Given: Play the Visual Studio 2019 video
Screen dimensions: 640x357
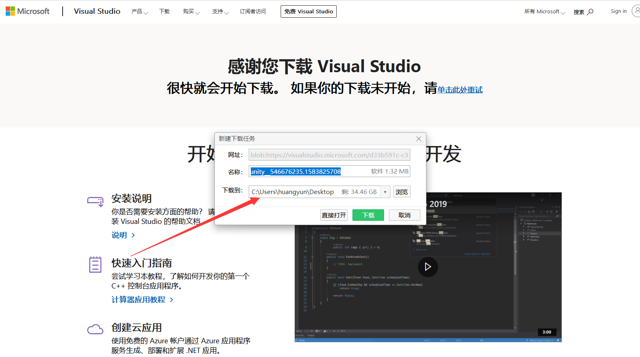Looking at the screenshot, I should click(x=428, y=267).
